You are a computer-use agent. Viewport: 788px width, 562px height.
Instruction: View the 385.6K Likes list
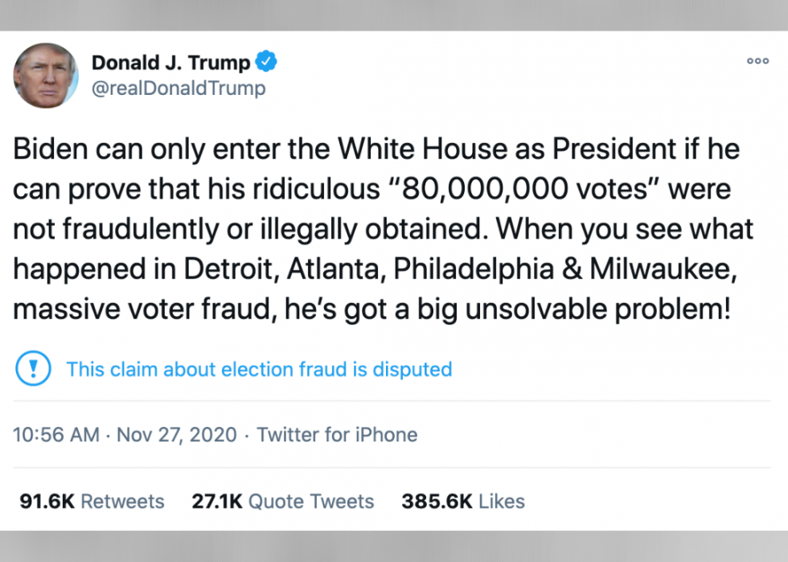[x=463, y=501]
